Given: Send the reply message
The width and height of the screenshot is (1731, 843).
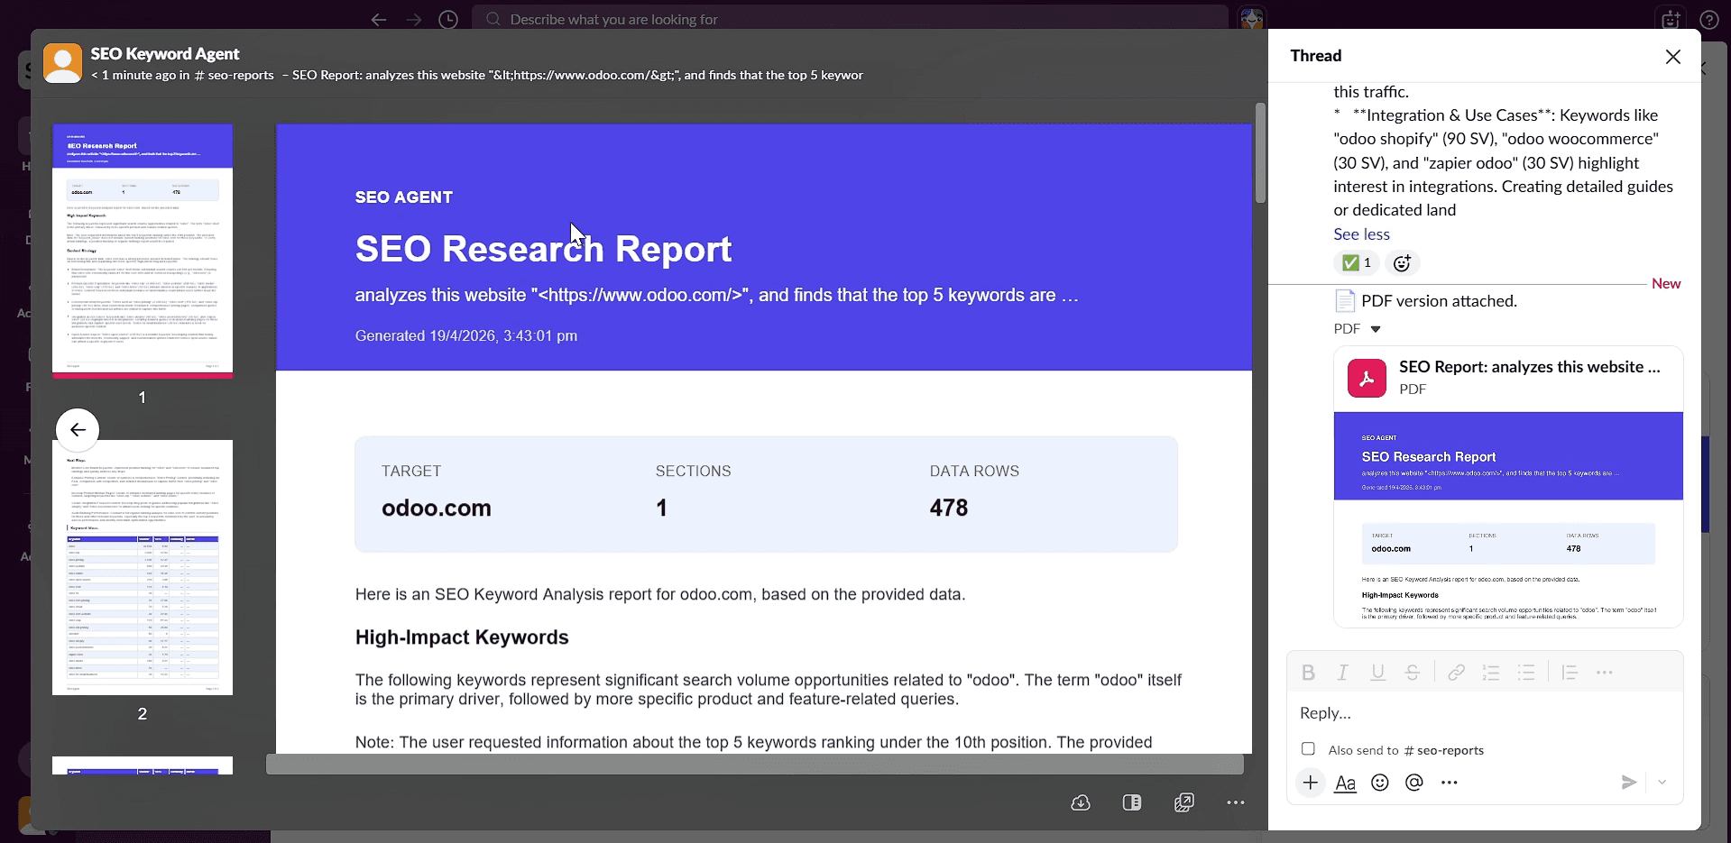Looking at the screenshot, I should pos(1628,783).
